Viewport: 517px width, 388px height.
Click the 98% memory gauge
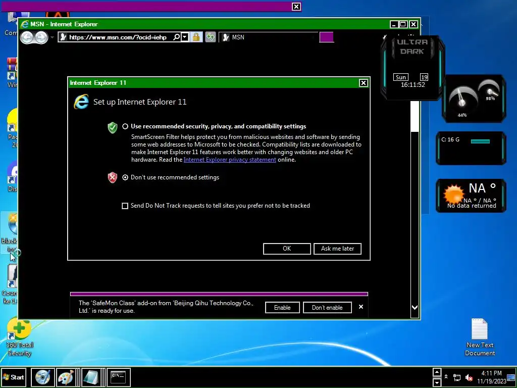pyautogui.click(x=490, y=90)
